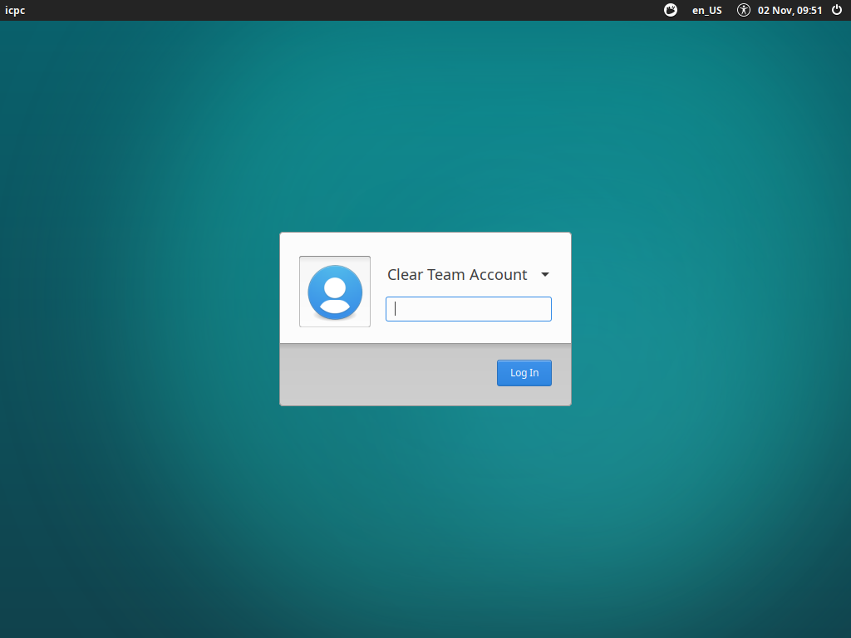
Task: Select the Clear Team Account user name
Action: (x=457, y=274)
